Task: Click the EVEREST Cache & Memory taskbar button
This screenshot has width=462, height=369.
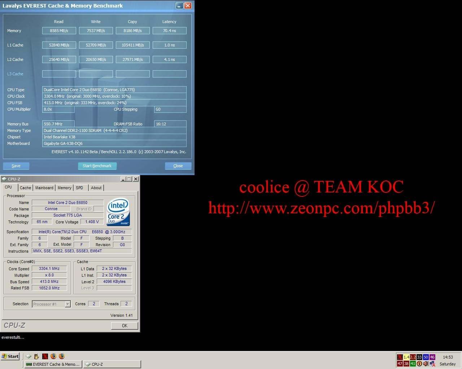Action: [x=53, y=364]
